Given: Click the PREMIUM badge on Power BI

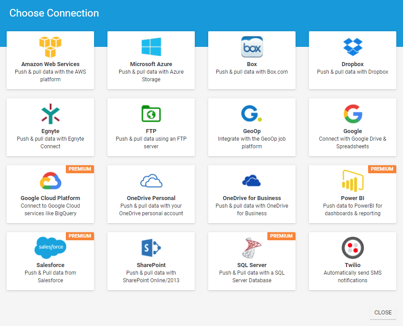Looking at the screenshot, I should 382,169.
